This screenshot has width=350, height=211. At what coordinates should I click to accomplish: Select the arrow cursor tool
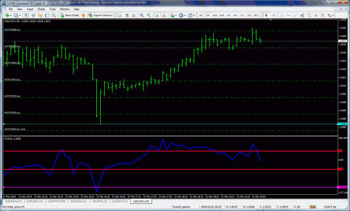click(x=266, y=15)
